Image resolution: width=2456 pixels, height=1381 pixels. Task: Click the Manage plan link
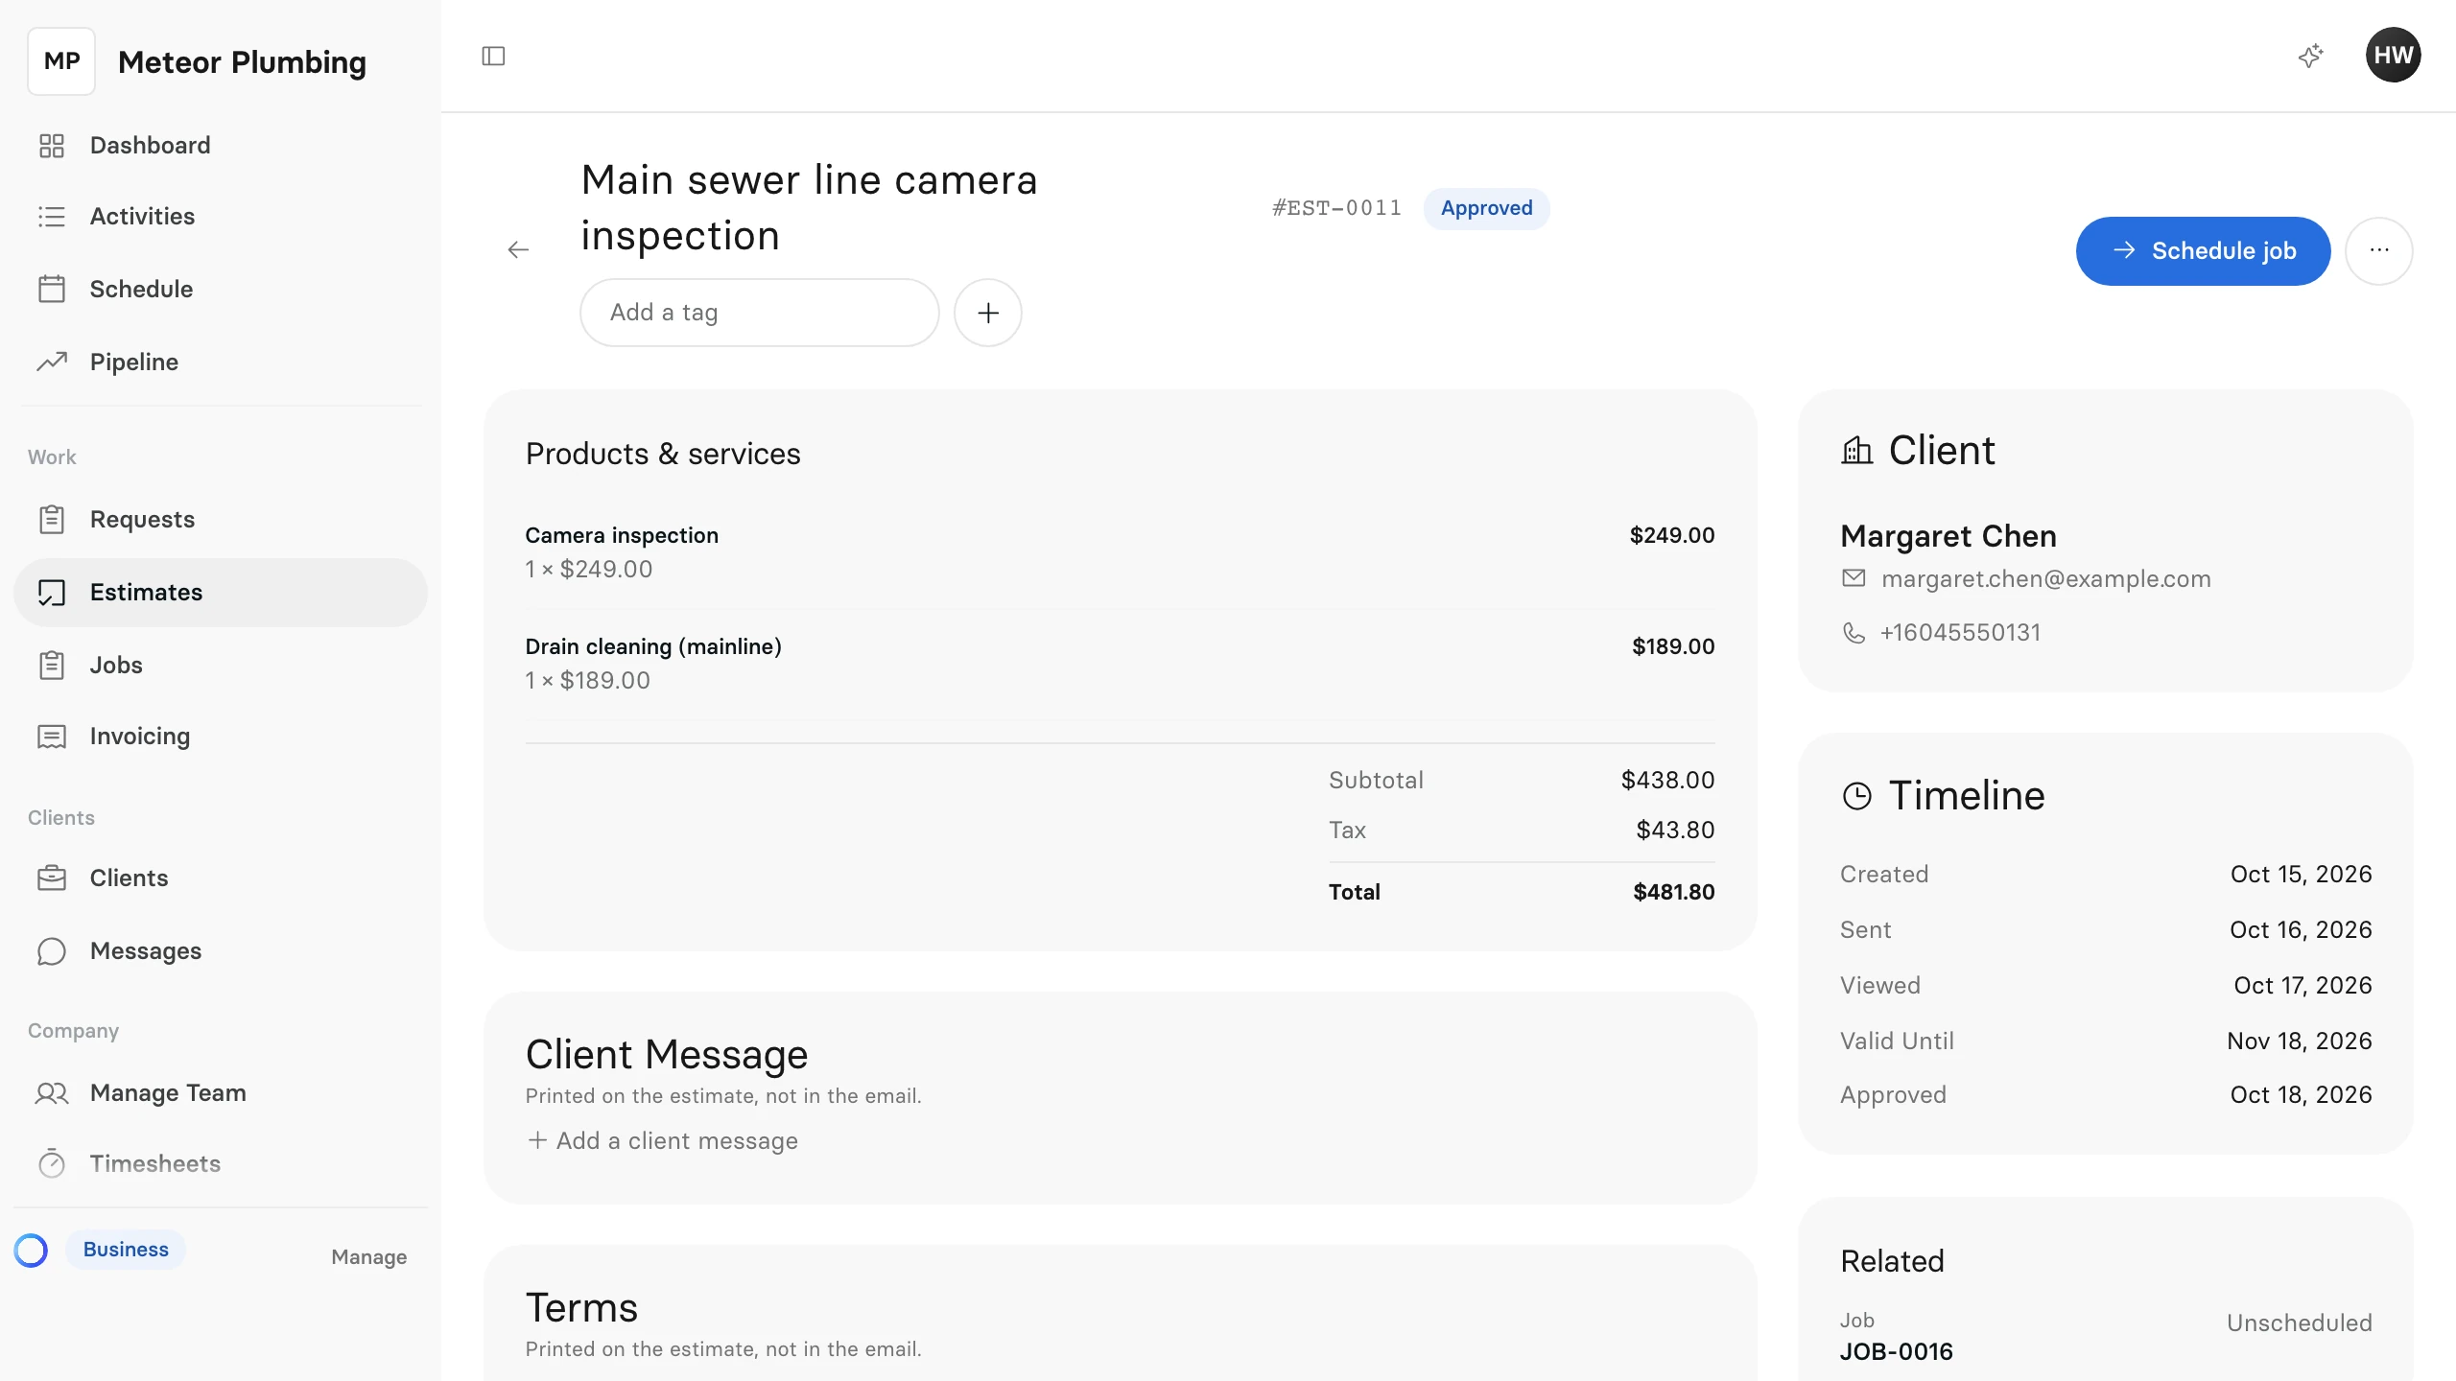tap(368, 1257)
